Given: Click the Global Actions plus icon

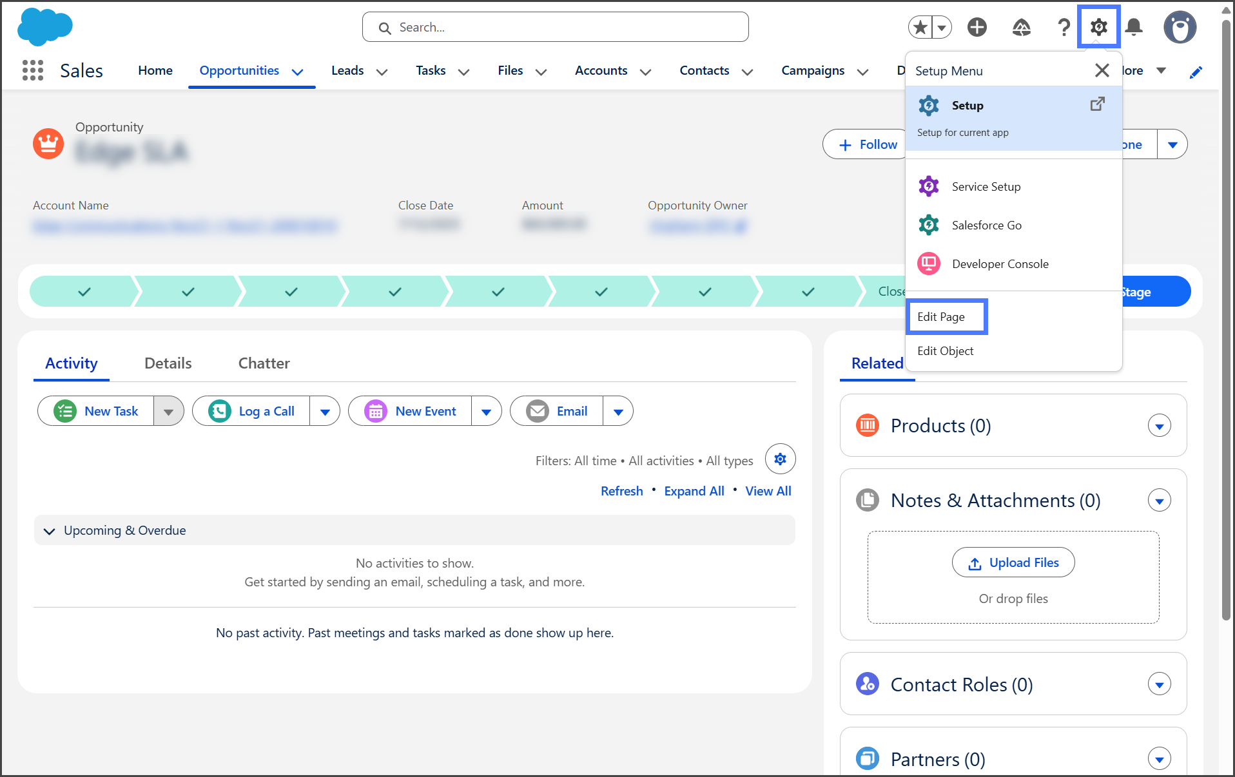Looking at the screenshot, I should pyautogui.click(x=977, y=27).
